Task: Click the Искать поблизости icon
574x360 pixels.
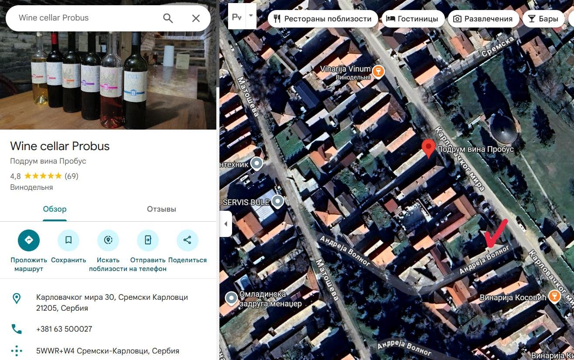Action: [x=108, y=240]
